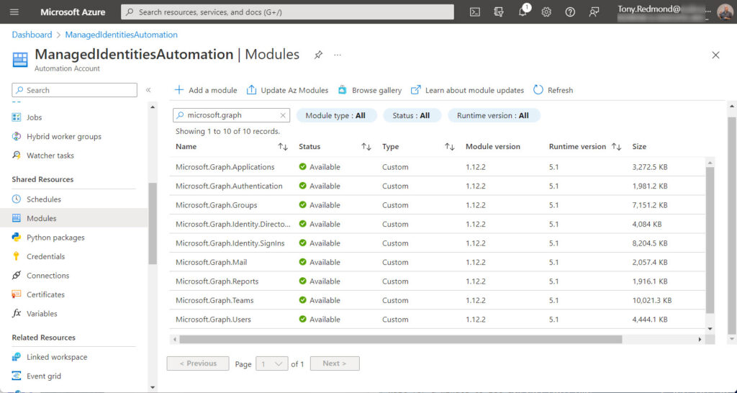
Task: Open the account avatar picture
Action: [x=725, y=12]
